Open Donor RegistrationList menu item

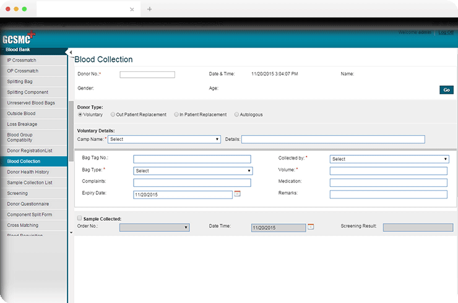tap(33, 151)
